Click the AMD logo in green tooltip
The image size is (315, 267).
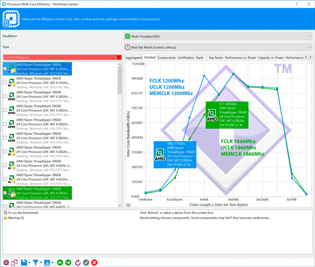(212, 115)
